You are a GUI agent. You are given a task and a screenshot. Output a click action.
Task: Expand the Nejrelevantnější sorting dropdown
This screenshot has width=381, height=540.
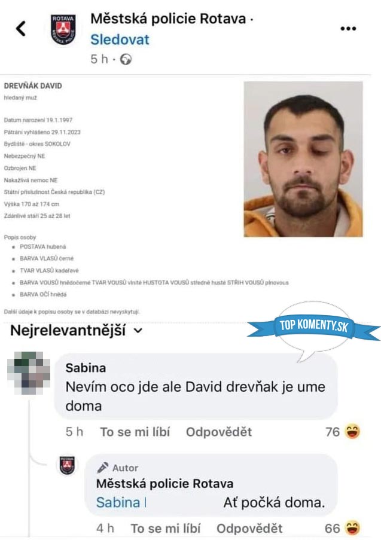tap(76, 331)
